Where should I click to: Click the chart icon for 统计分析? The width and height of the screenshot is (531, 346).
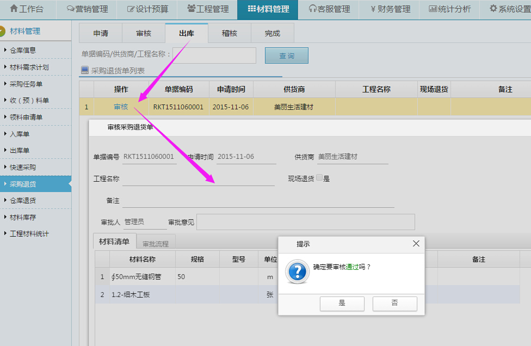(433, 9)
